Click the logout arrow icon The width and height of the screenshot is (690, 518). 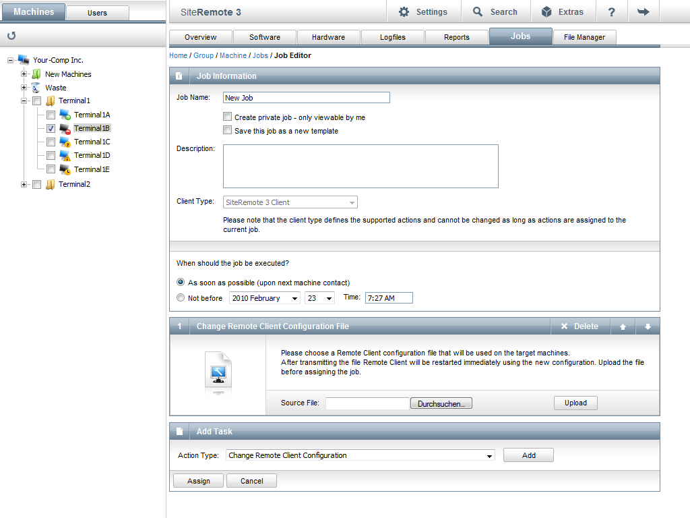coord(643,12)
